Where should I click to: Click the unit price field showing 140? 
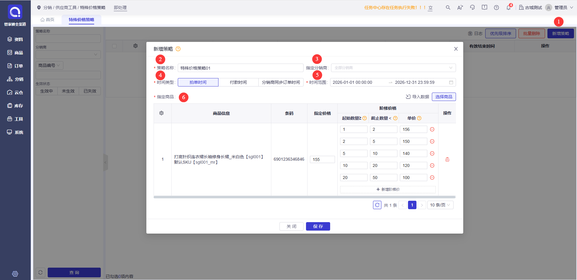coord(413,153)
